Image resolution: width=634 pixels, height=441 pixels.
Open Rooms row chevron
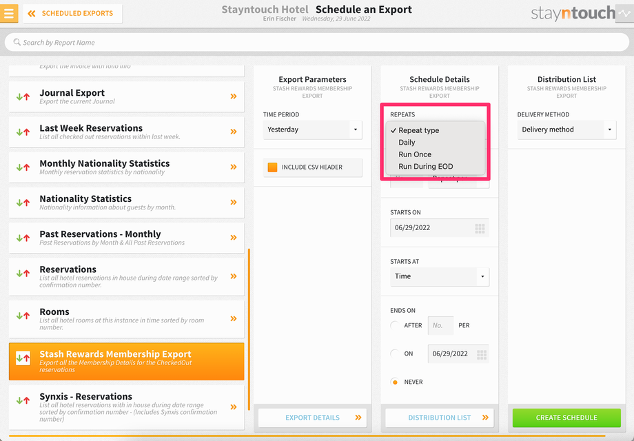click(234, 318)
